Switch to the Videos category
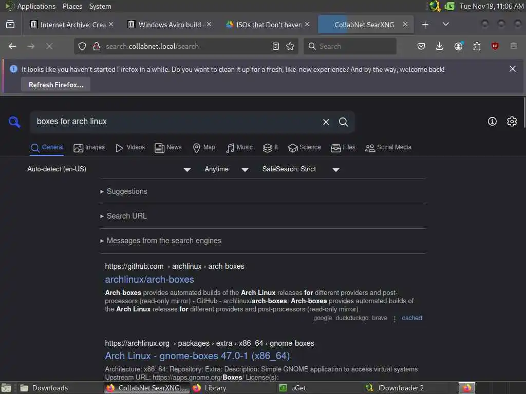Image resolution: width=526 pixels, height=394 pixels. [x=130, y=147]
